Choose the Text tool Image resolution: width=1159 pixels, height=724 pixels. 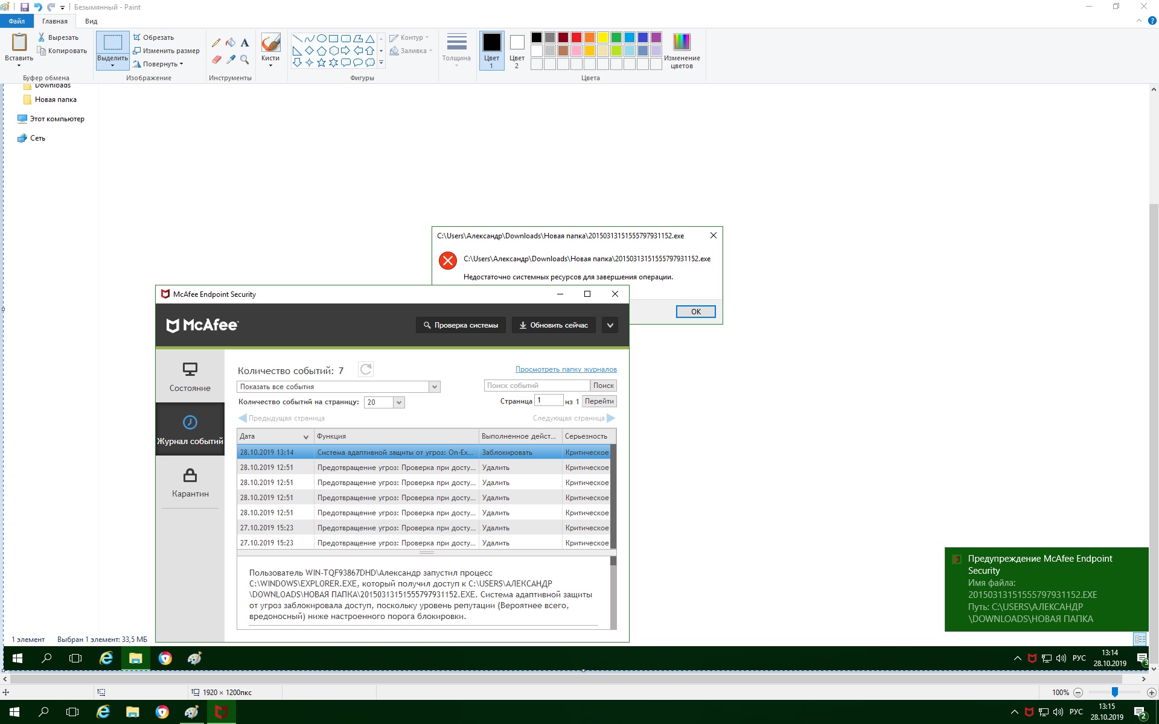[x=244, y=43]
